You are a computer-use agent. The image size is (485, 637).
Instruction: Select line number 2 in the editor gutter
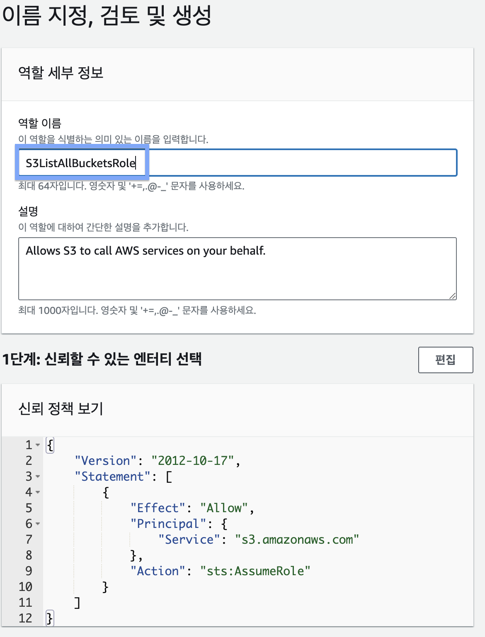tap(29, 461)
